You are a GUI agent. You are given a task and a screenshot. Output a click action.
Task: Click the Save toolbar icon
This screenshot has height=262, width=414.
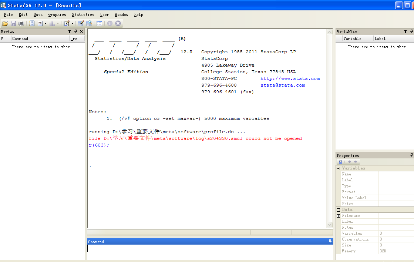pos(13,24)
